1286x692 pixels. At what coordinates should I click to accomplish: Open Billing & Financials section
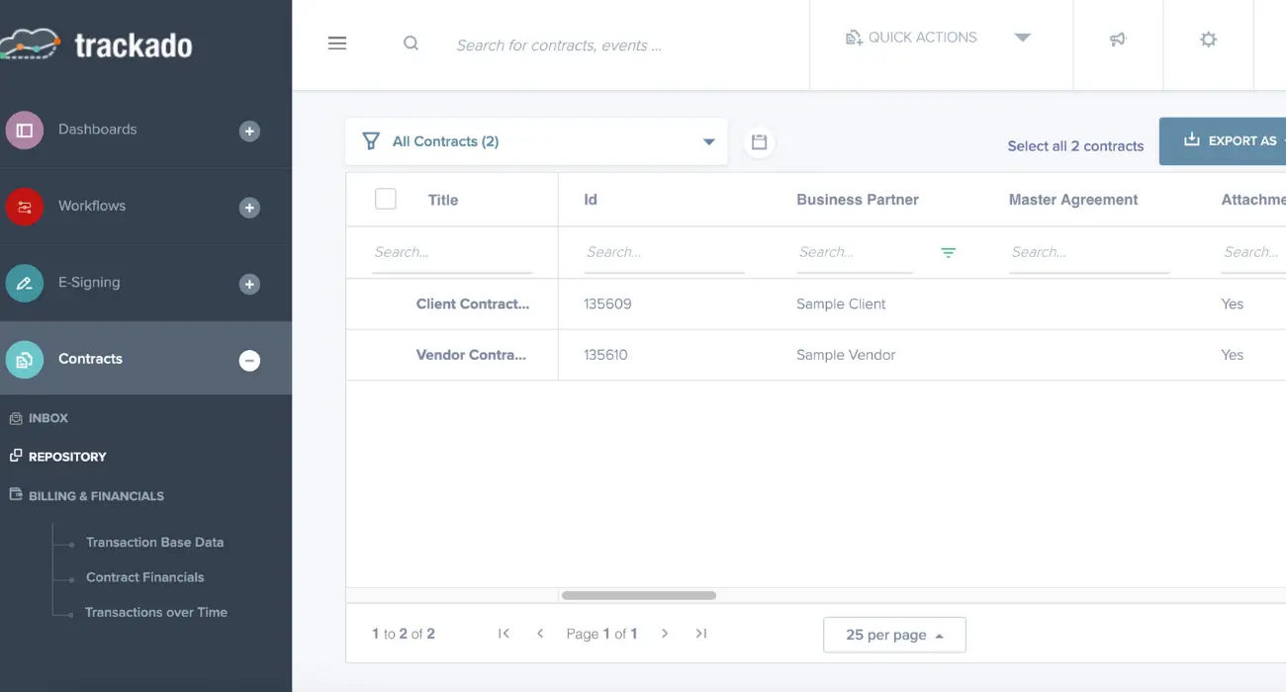click(96, 496)
